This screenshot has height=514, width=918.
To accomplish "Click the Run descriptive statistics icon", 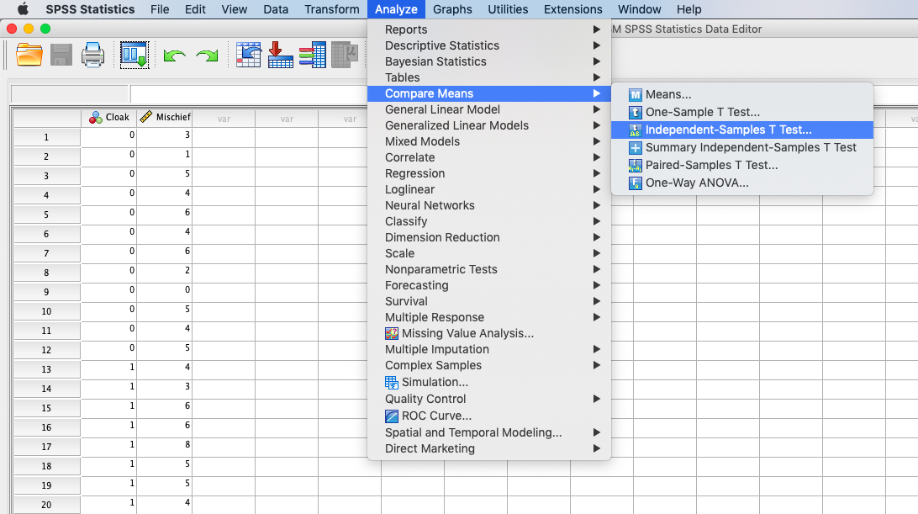I will (345, 55).
